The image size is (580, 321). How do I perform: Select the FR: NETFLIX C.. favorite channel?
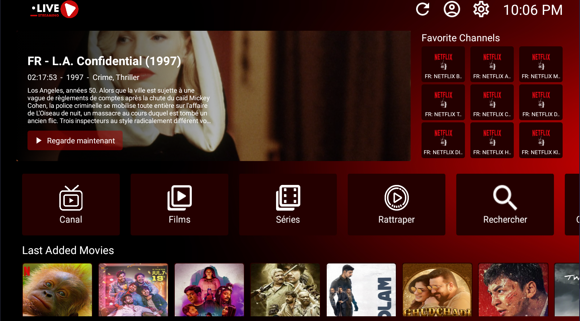492,102
